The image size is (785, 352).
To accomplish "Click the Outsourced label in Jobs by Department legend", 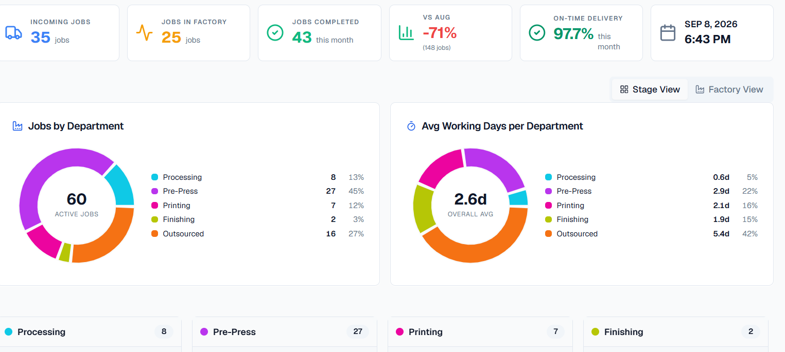I will pyautogui.click(x=183, y=234).
